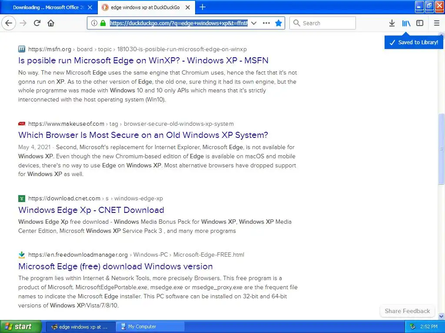Viewport: 445px width, 333px height.
Task: Toggle the blue bookmark star
Action: point(279,23)
